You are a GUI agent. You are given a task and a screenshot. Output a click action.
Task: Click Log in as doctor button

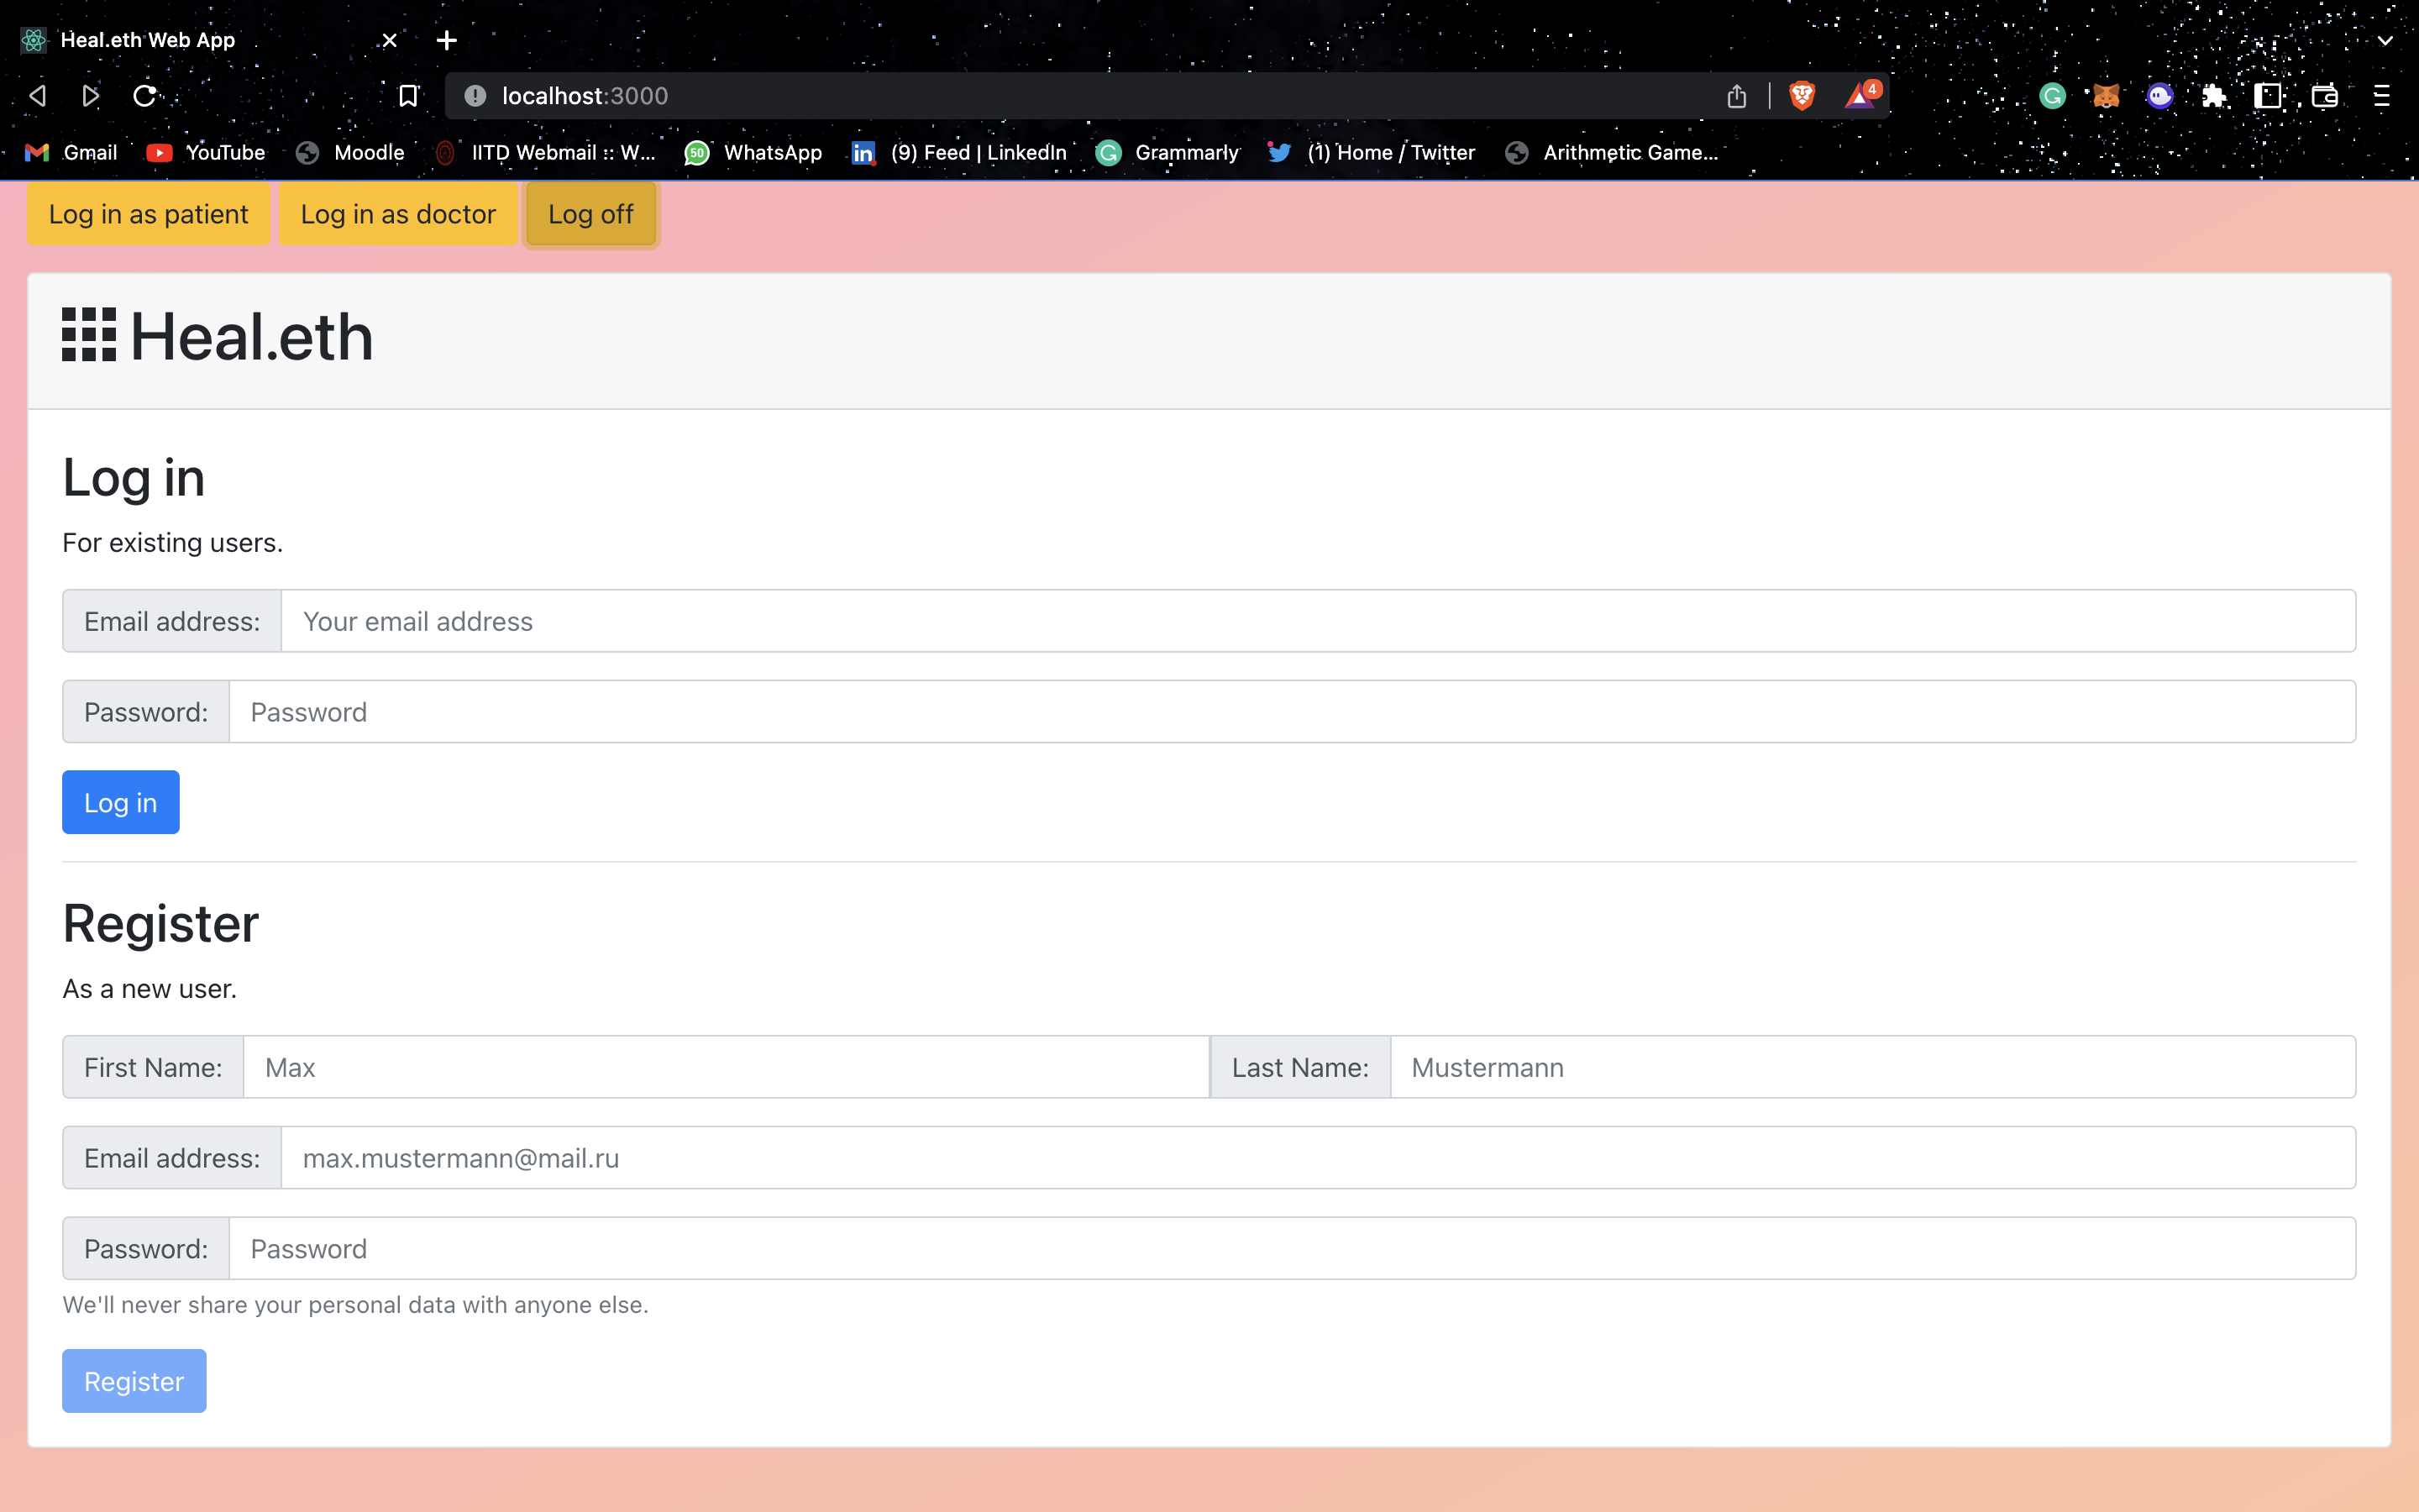[x=398, y=214]
